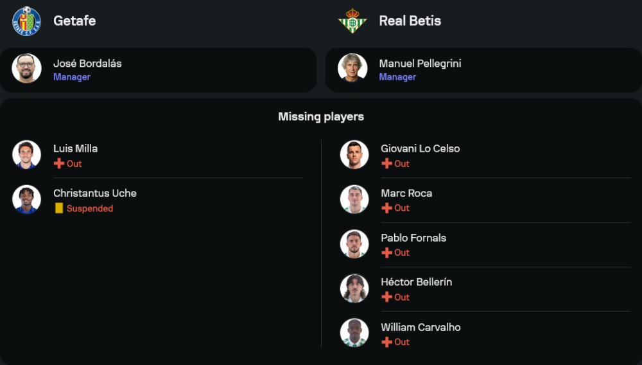Click the Missing players section heading

pos(321,116)
